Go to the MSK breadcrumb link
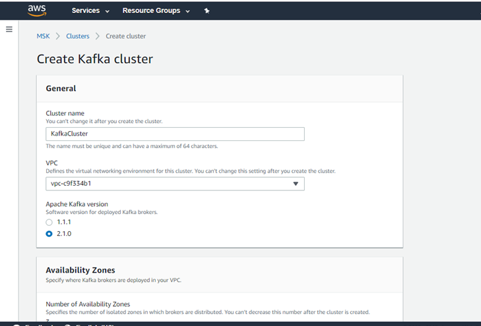Image resolution: width=481 pixels, height=326 pixels. pyautogui.click(x=44, y=36)
